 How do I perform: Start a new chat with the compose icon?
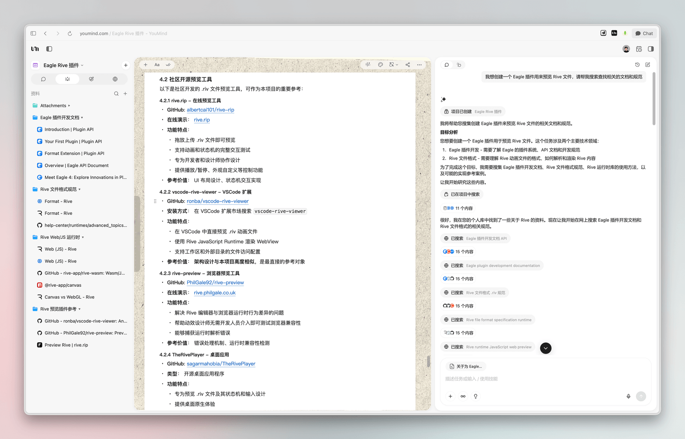(648, 65)
